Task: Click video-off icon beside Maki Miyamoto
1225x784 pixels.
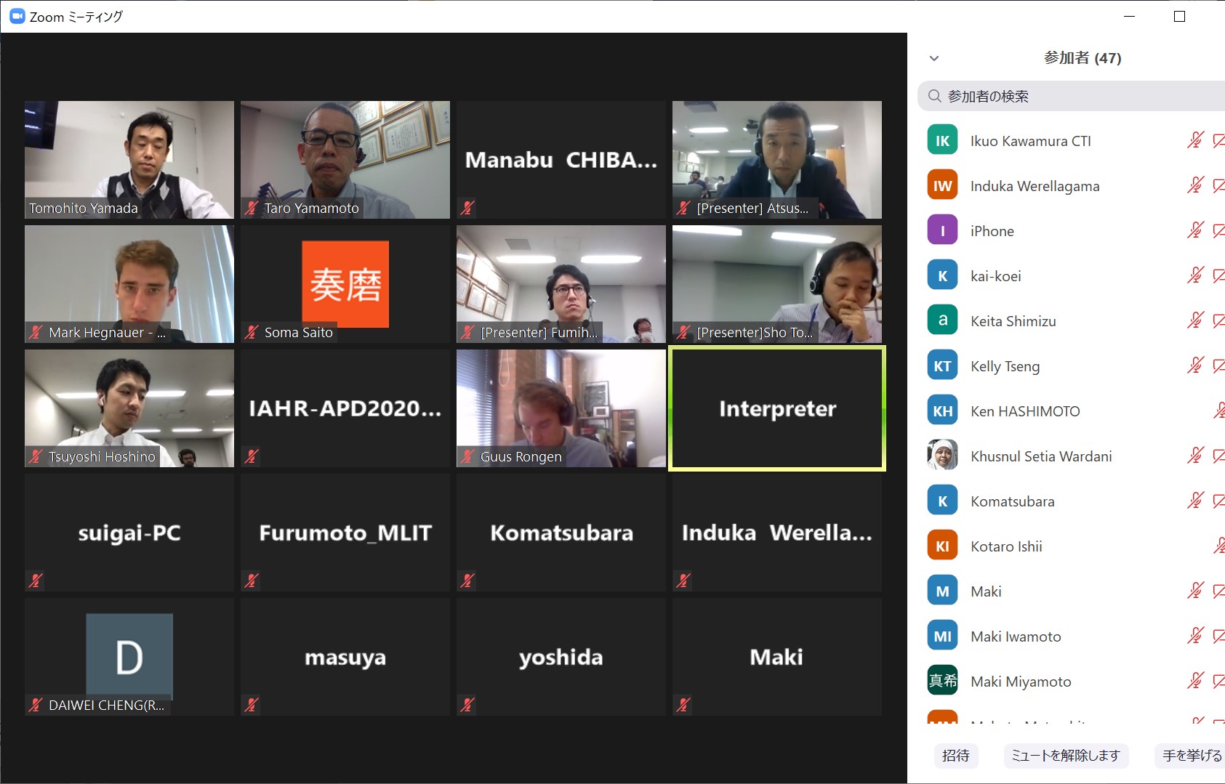Action: [1218, 681]
